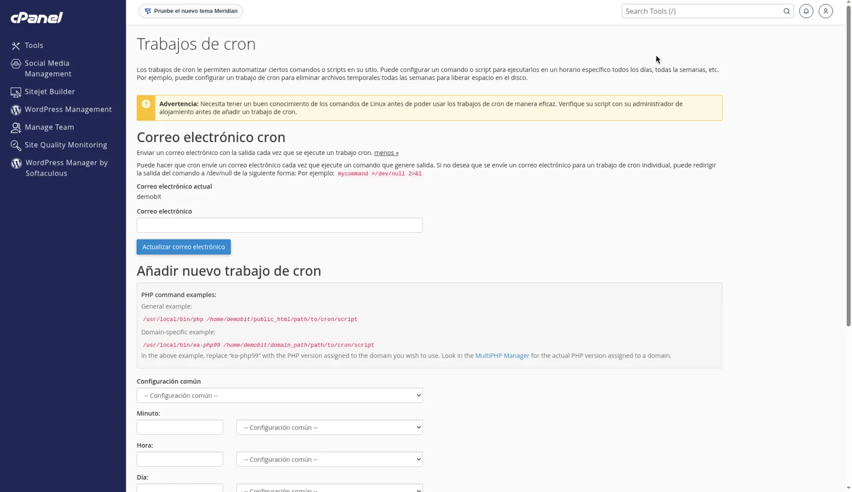Screen dimensions: 852x492
Task: Click the /usr/local/bin/php general example path
Action: coord(250,319)
